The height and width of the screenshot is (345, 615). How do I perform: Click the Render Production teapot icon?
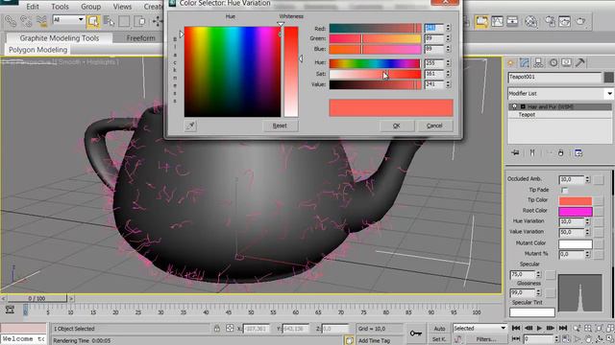[x=580, y=21]
